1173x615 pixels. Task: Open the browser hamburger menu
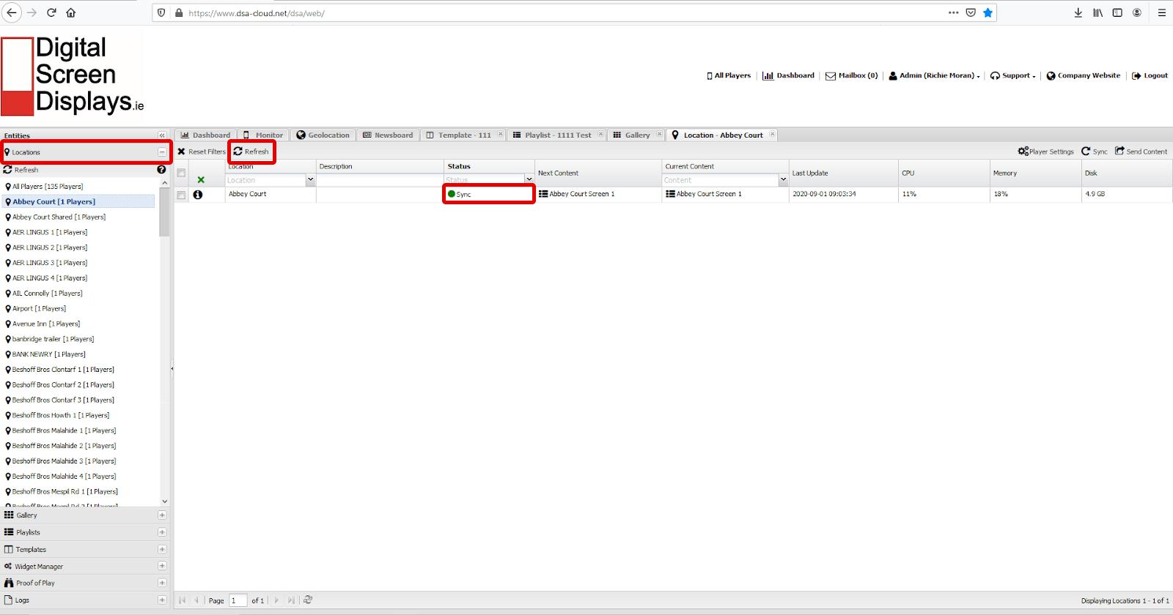(x=1161, y=12)
